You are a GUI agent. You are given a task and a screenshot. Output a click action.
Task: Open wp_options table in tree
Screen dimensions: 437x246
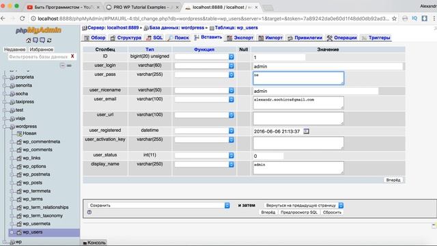34,166
